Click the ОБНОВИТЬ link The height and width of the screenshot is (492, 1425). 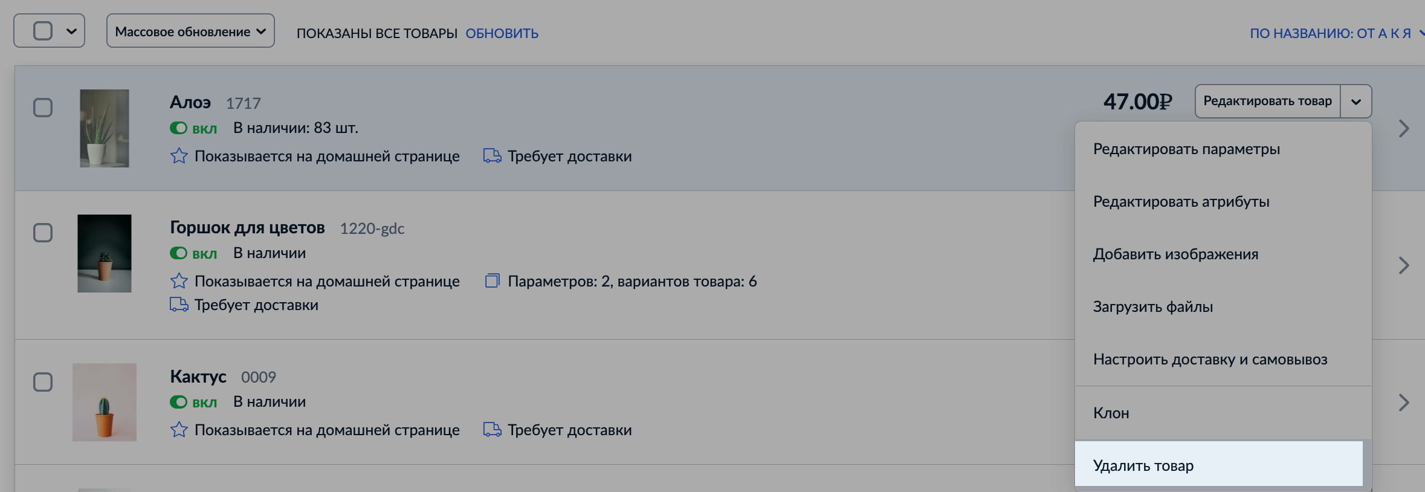502,33
